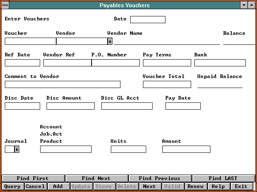The image size is (257, 192).
Task: Add a new voucher with Add button
Action: [x=58, y=186]
